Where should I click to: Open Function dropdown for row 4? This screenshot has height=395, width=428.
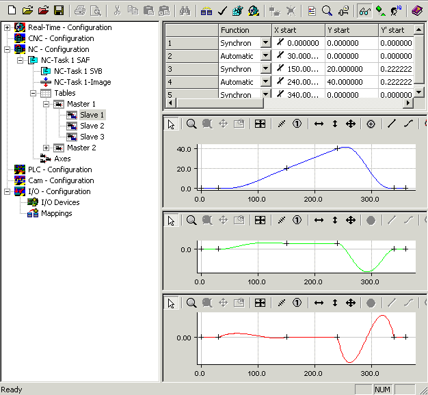(265, 81)
